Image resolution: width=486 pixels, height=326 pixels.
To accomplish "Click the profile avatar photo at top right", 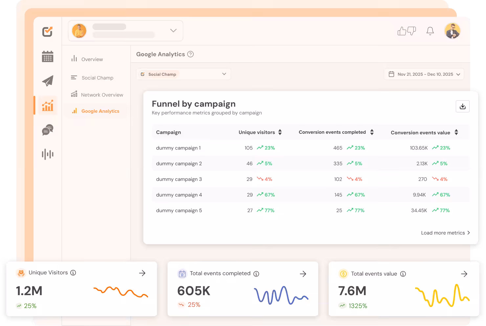I will (453, 31).
